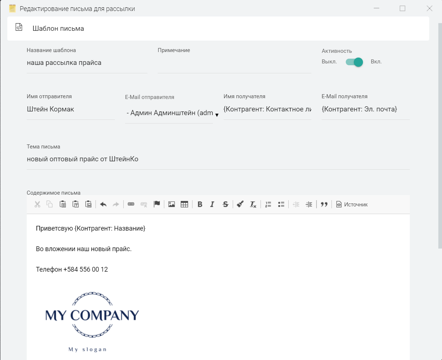
Task: Click the anchor flag icon
Action: click(157, 205)
